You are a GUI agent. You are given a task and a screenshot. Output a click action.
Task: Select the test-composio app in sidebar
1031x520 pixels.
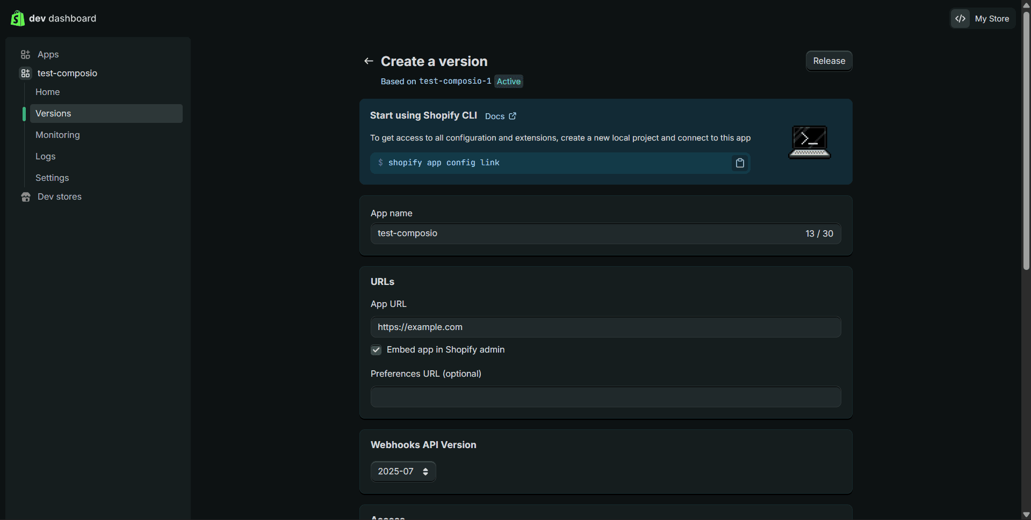[67, 73]
